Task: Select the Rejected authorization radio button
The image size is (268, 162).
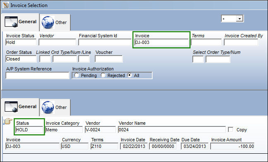Action: [x=103, y=75]
